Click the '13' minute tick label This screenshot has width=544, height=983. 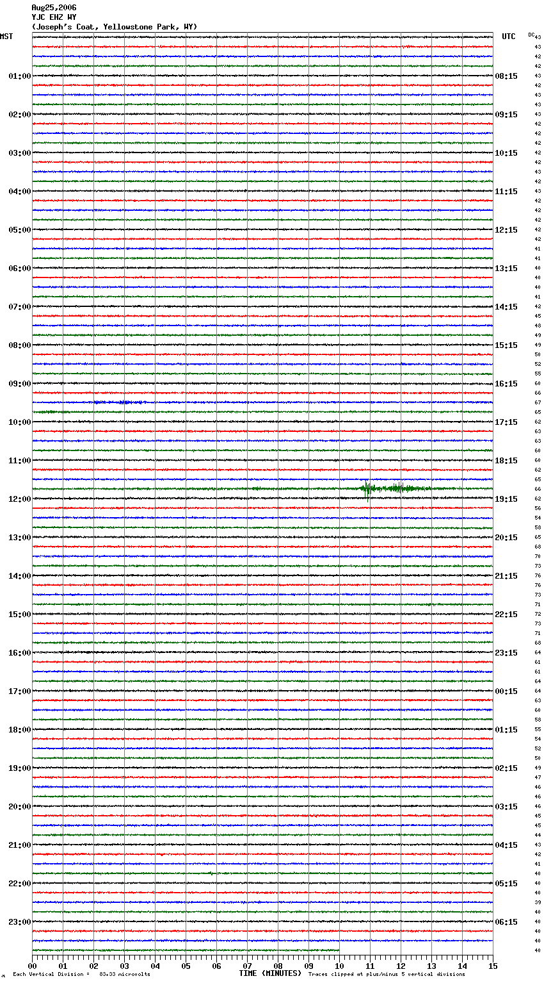click(x=431, y=966)
